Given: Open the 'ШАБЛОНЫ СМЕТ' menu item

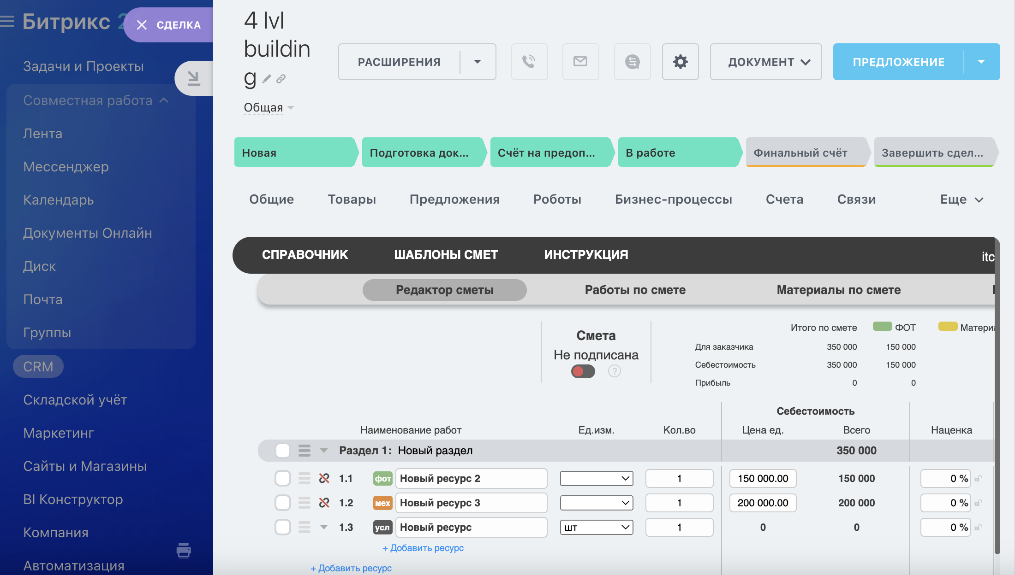Looking at the screenshot, I should click(x=446, y=254).
